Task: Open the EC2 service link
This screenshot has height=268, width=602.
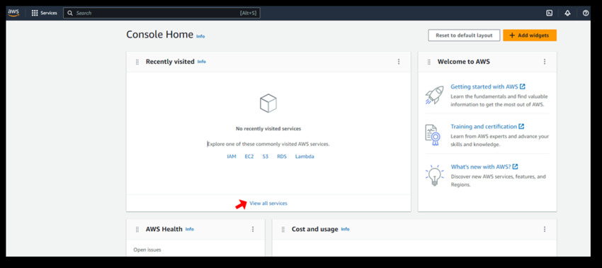Action: pyautogui.click(x=249, y=157)
